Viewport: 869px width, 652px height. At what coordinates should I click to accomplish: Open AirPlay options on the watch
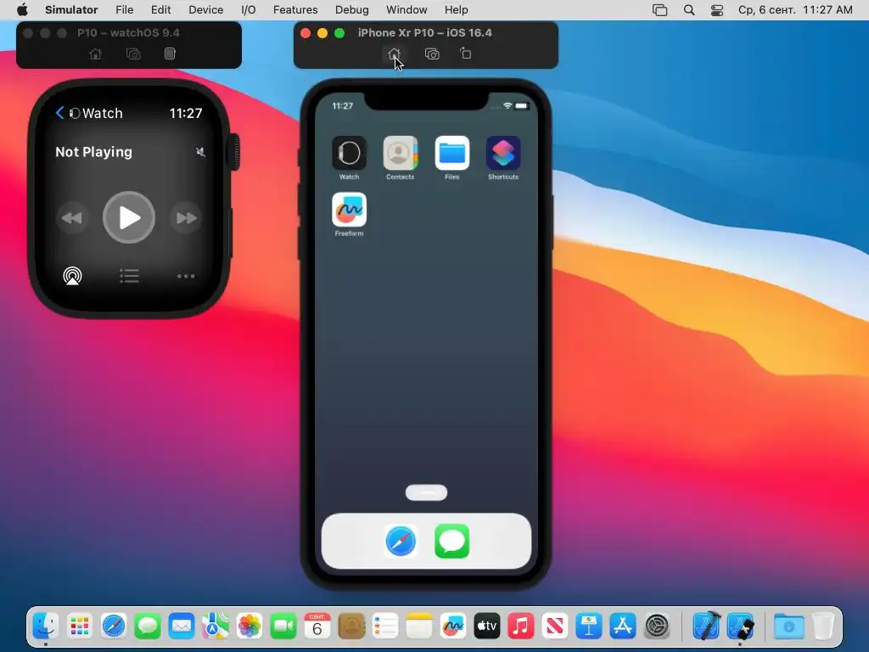point(73,276)
